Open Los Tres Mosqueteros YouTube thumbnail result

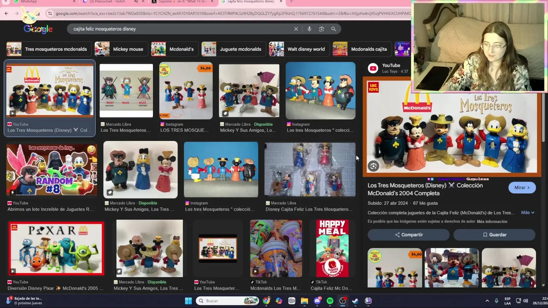tap(50, 90)
